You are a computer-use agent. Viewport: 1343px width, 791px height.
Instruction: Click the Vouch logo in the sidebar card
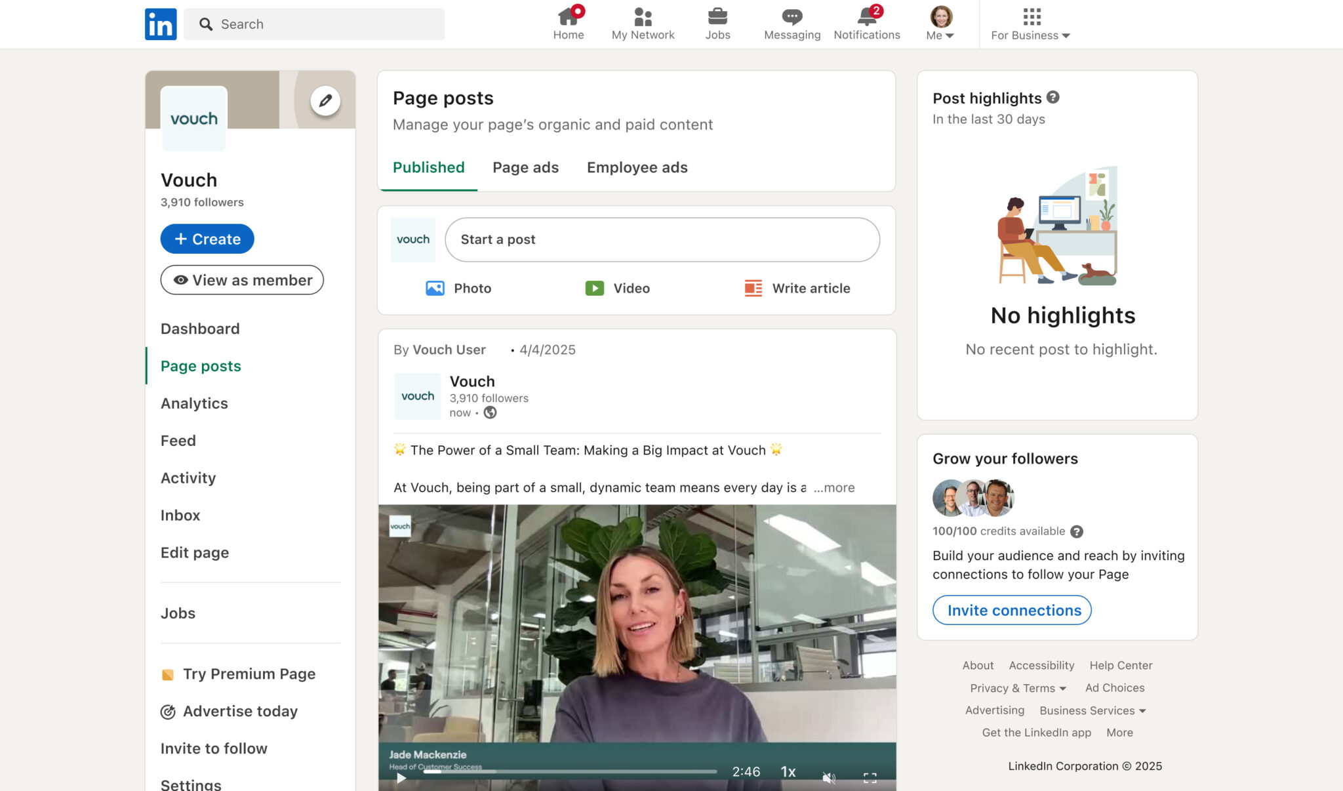pos(194,119)
